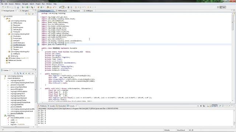Collapse the com.mojang.rubydung.level package
The width and height of the screenshot is (236, 132).
point(7,34)
